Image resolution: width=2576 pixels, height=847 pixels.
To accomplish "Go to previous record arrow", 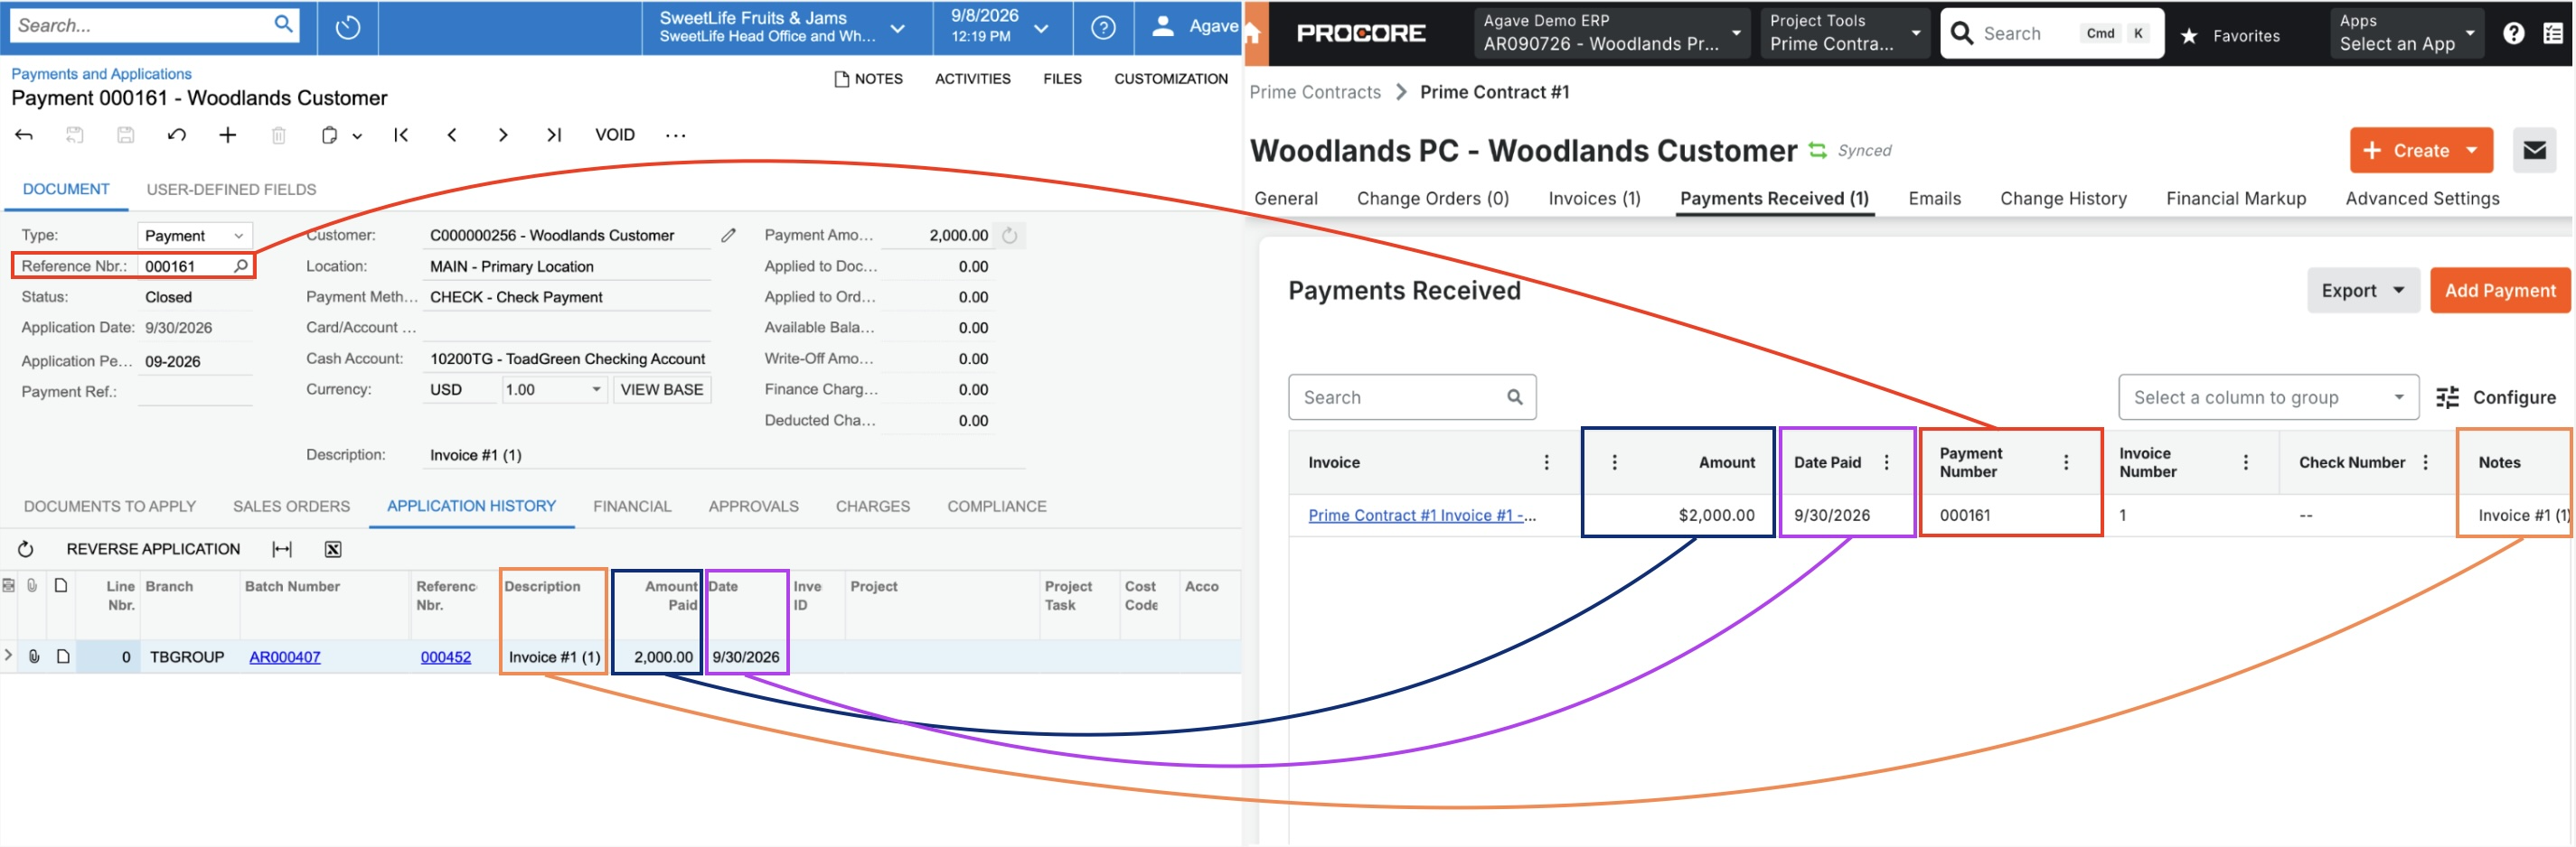I will pos(452,135).
